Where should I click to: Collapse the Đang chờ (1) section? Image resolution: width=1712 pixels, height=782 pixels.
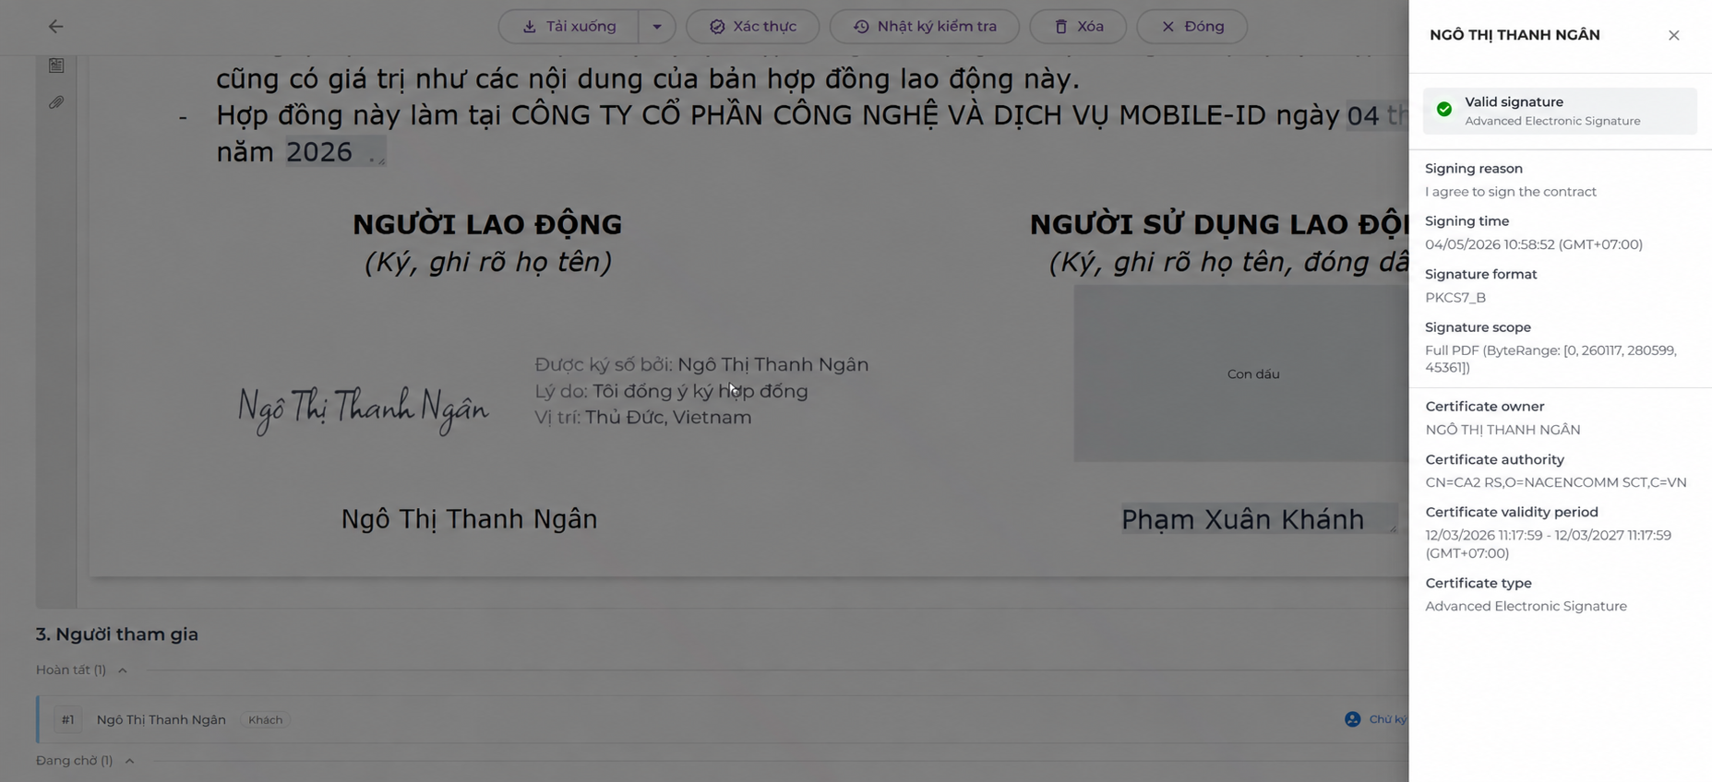(x=129, y=761)
